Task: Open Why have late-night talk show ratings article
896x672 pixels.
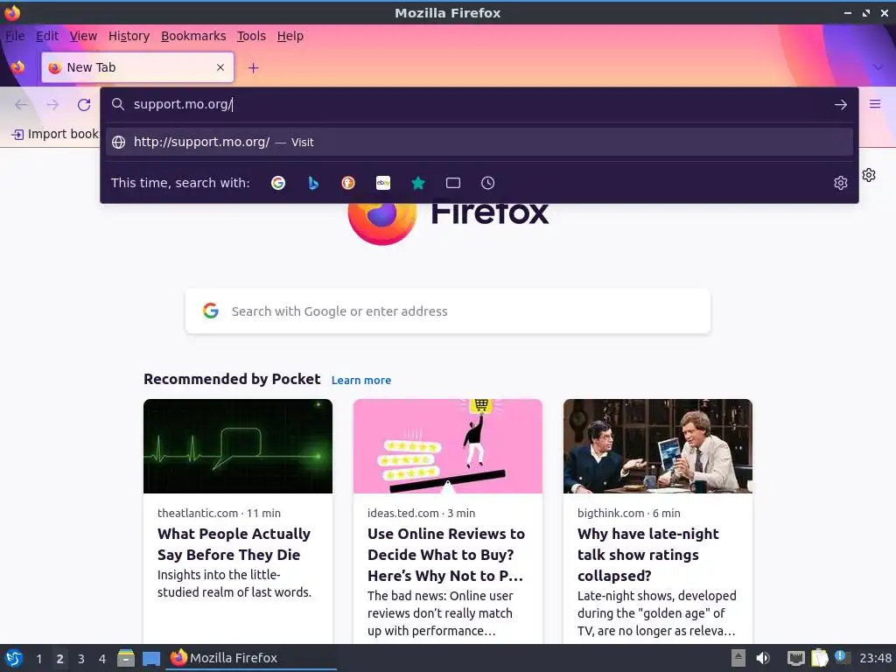Action: pyautogui.click(x=648, y=555)
